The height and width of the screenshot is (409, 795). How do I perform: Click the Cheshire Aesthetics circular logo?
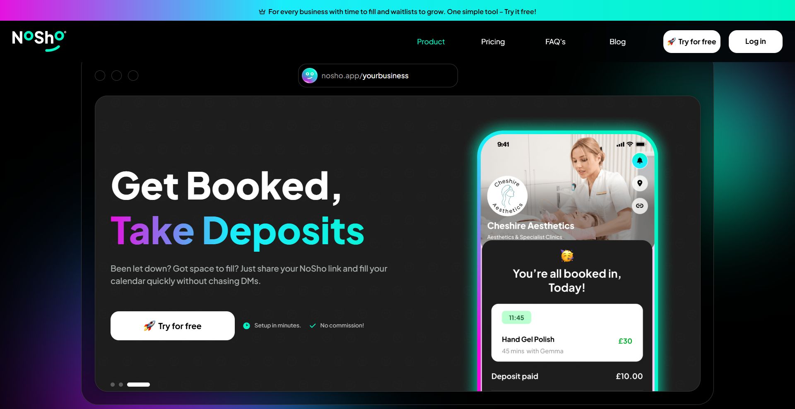point(507,196)
